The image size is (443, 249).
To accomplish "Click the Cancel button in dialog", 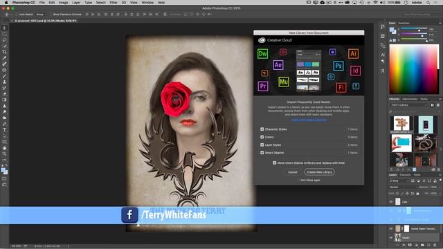I will 292,172.
